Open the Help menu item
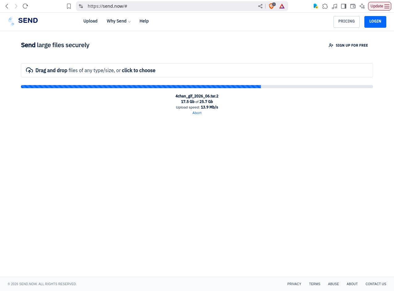Viewport: 394px width, 291px height. (144, 21)
